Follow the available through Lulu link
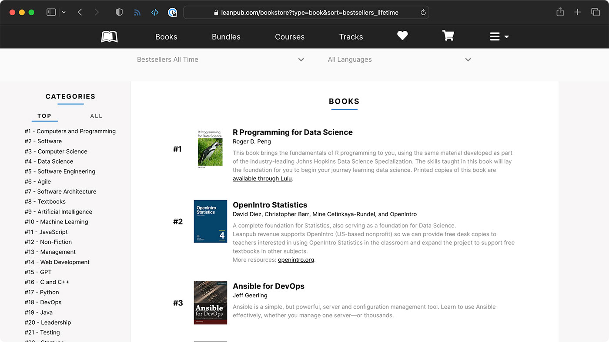 coord(262,178)
